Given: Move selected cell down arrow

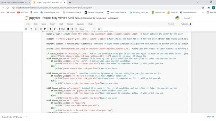Looking at the screenshot, I should [x=55, y=29].
